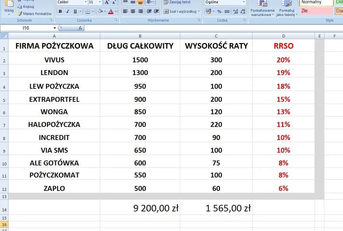Click the Formatuj jako tabelę icon
This screenshot has height=231, width=343.
[x=287, y=10]
